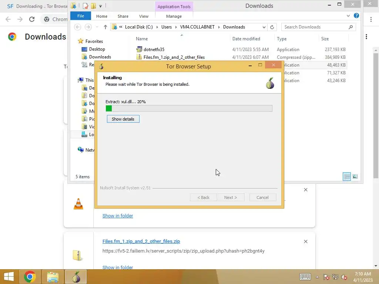
Task: Open Downloads under Favorites
Action: tap(100, 57)
